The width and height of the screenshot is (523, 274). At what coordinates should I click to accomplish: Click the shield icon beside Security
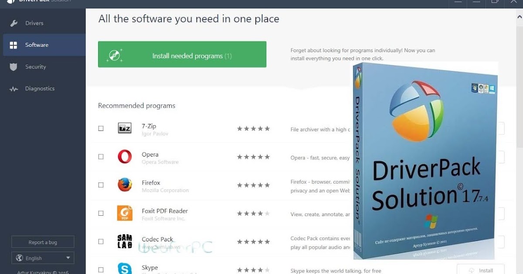pyautogui.click(x=14, y=67)
